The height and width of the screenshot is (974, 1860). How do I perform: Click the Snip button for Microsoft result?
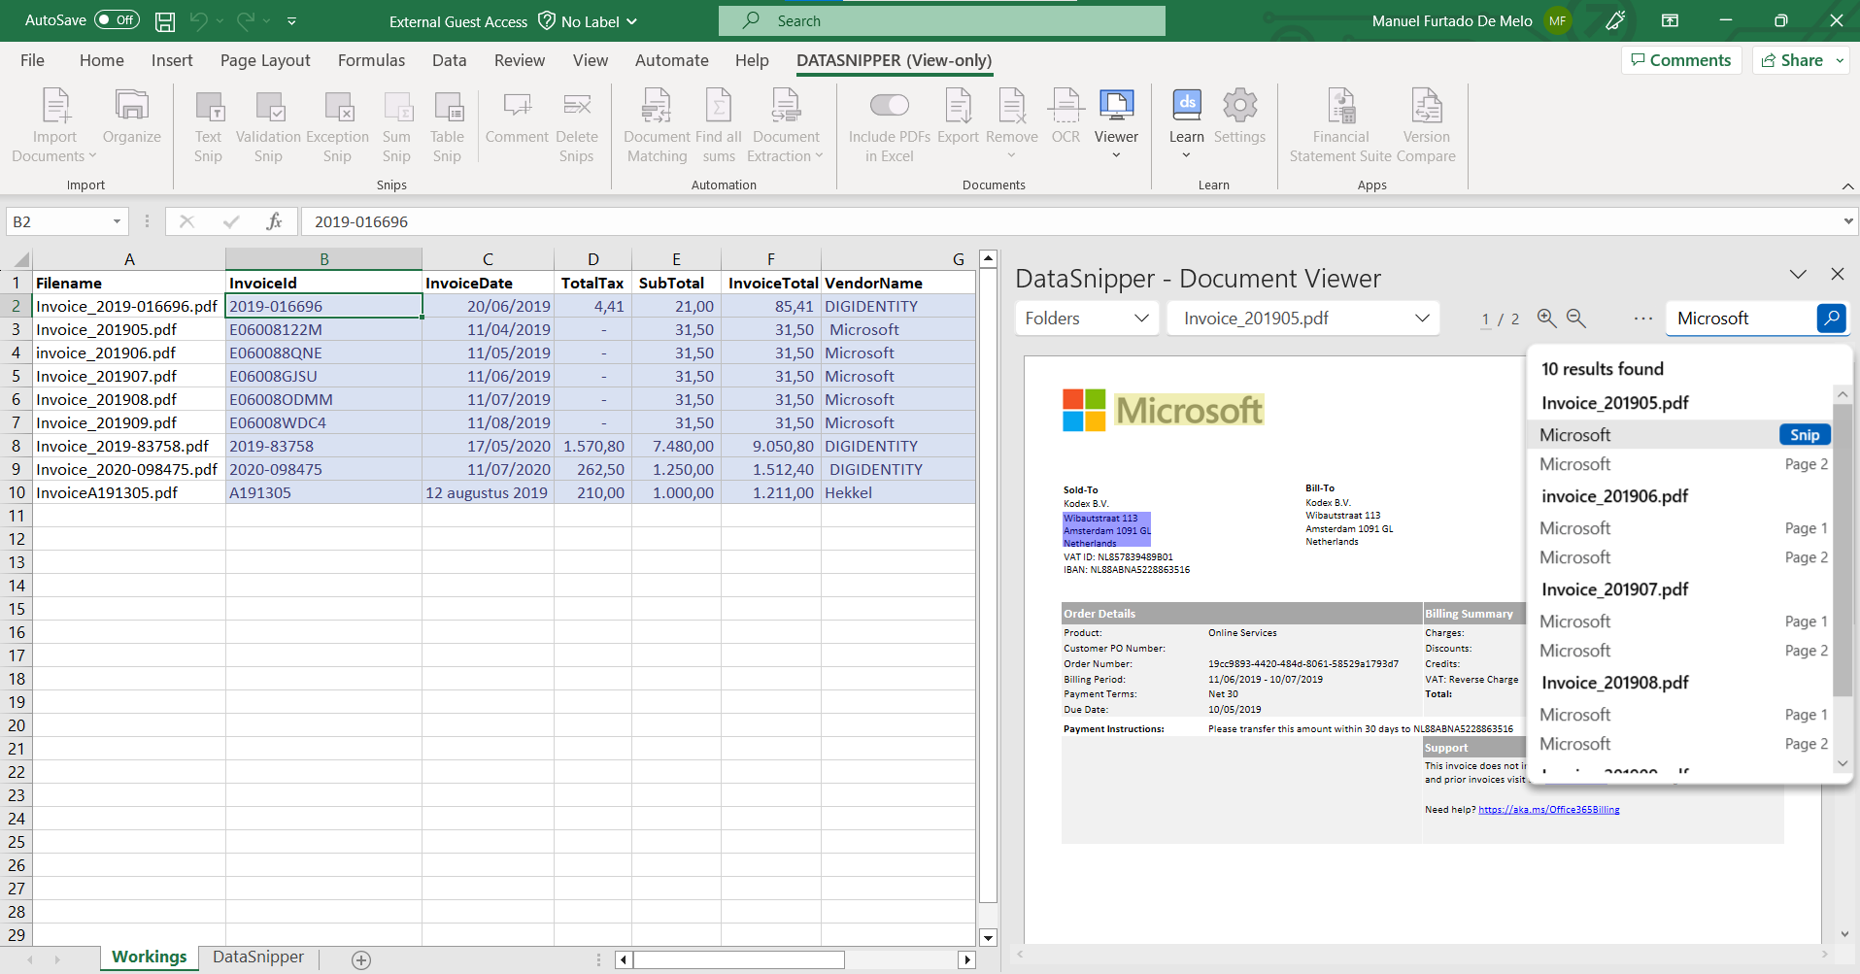click(1805, 435)
